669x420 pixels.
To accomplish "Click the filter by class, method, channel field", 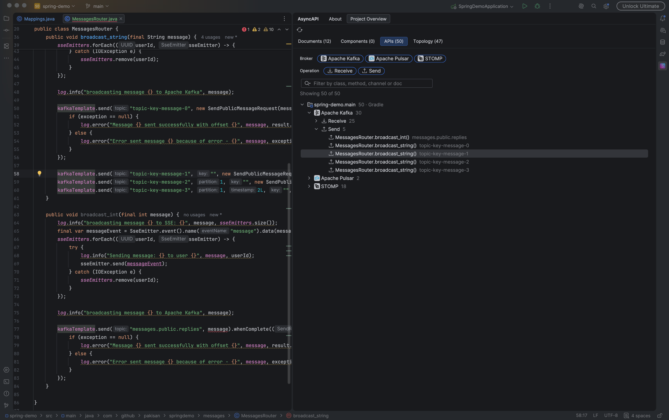I will click(x=366, y=84).
